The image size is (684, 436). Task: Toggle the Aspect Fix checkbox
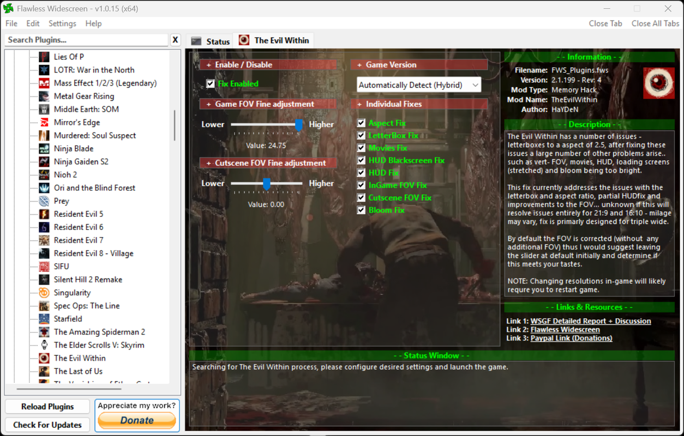[x=361, y=123]
